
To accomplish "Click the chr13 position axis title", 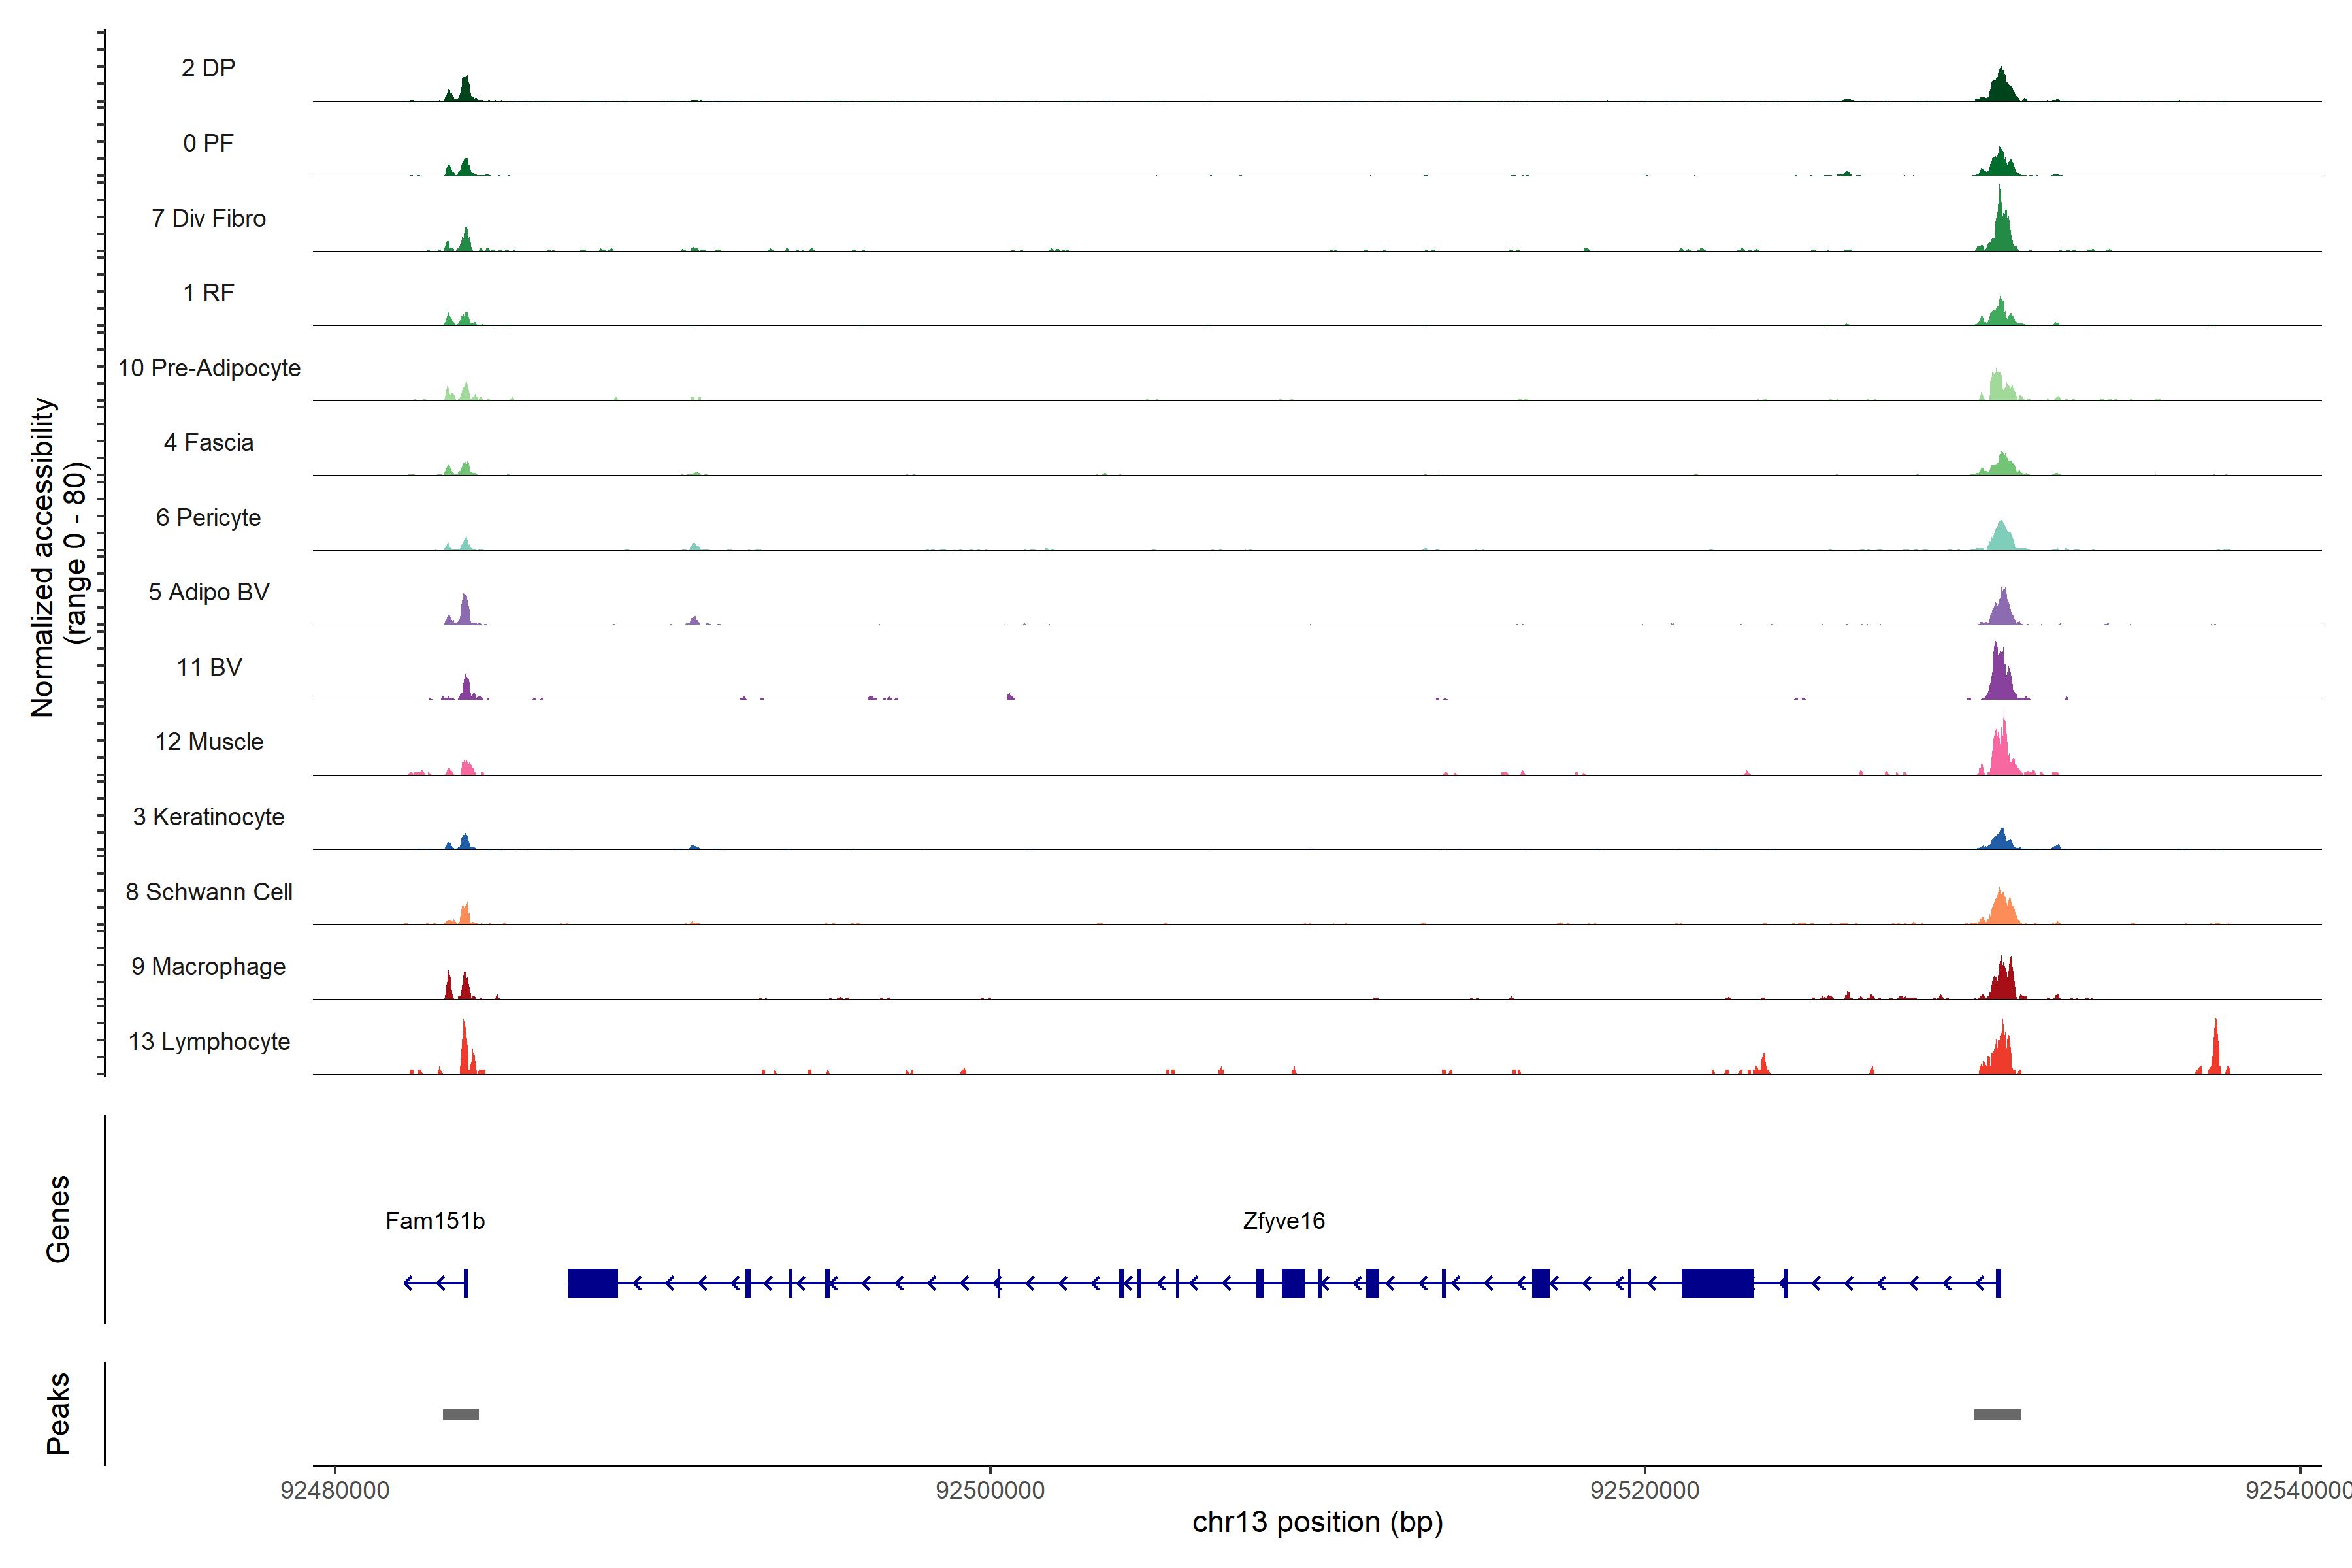I will (x=1317, y=1523).
